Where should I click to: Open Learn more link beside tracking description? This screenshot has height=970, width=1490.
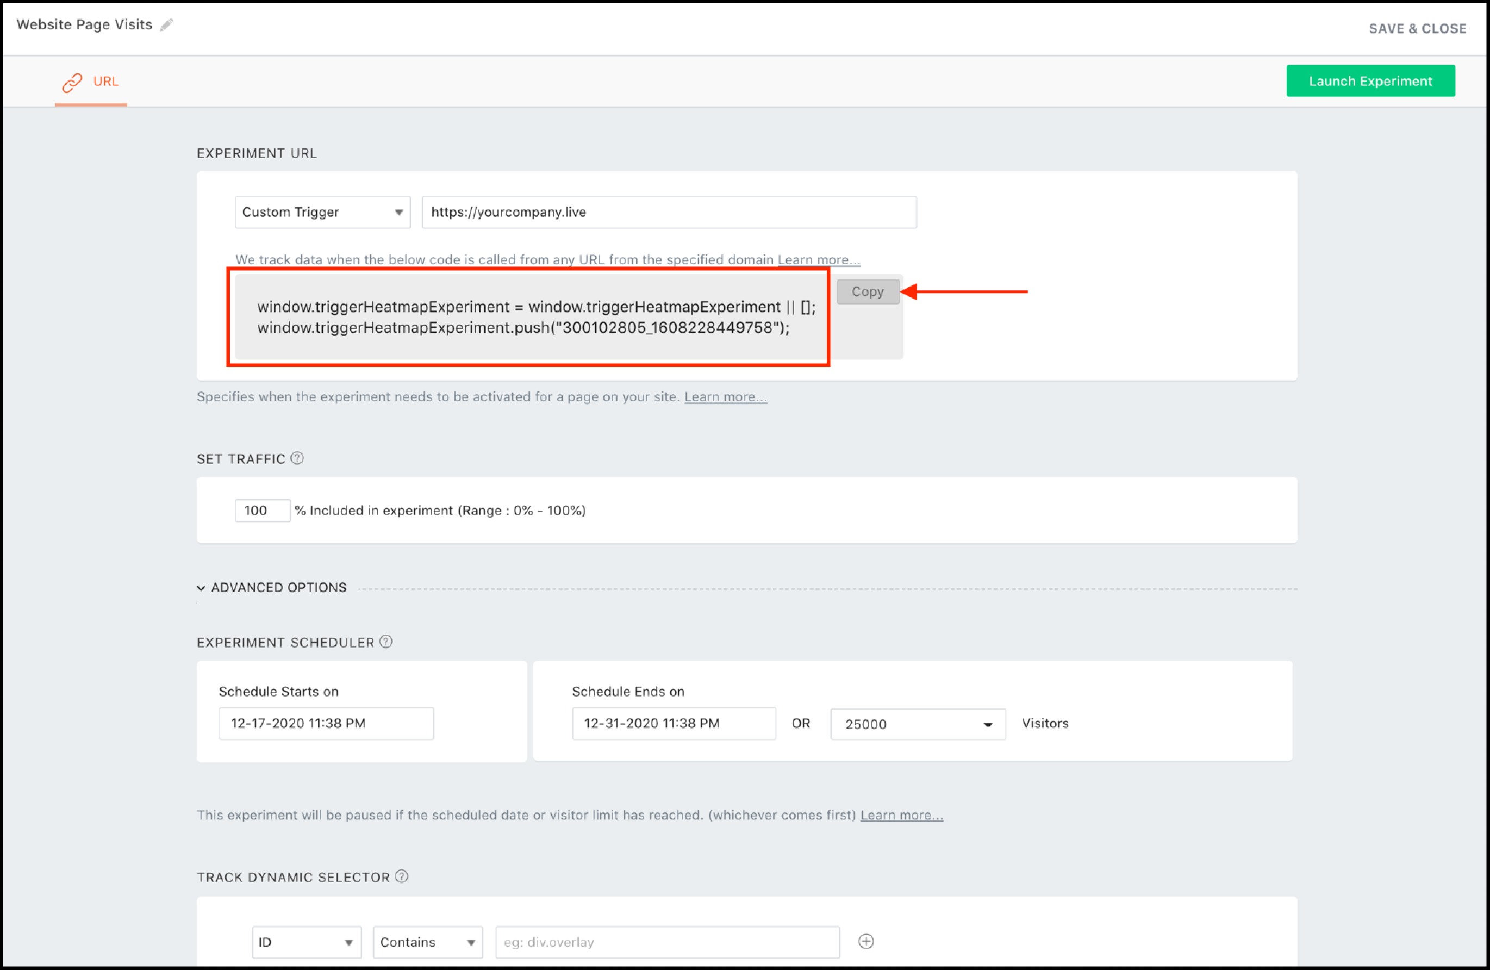coord(818,260)
